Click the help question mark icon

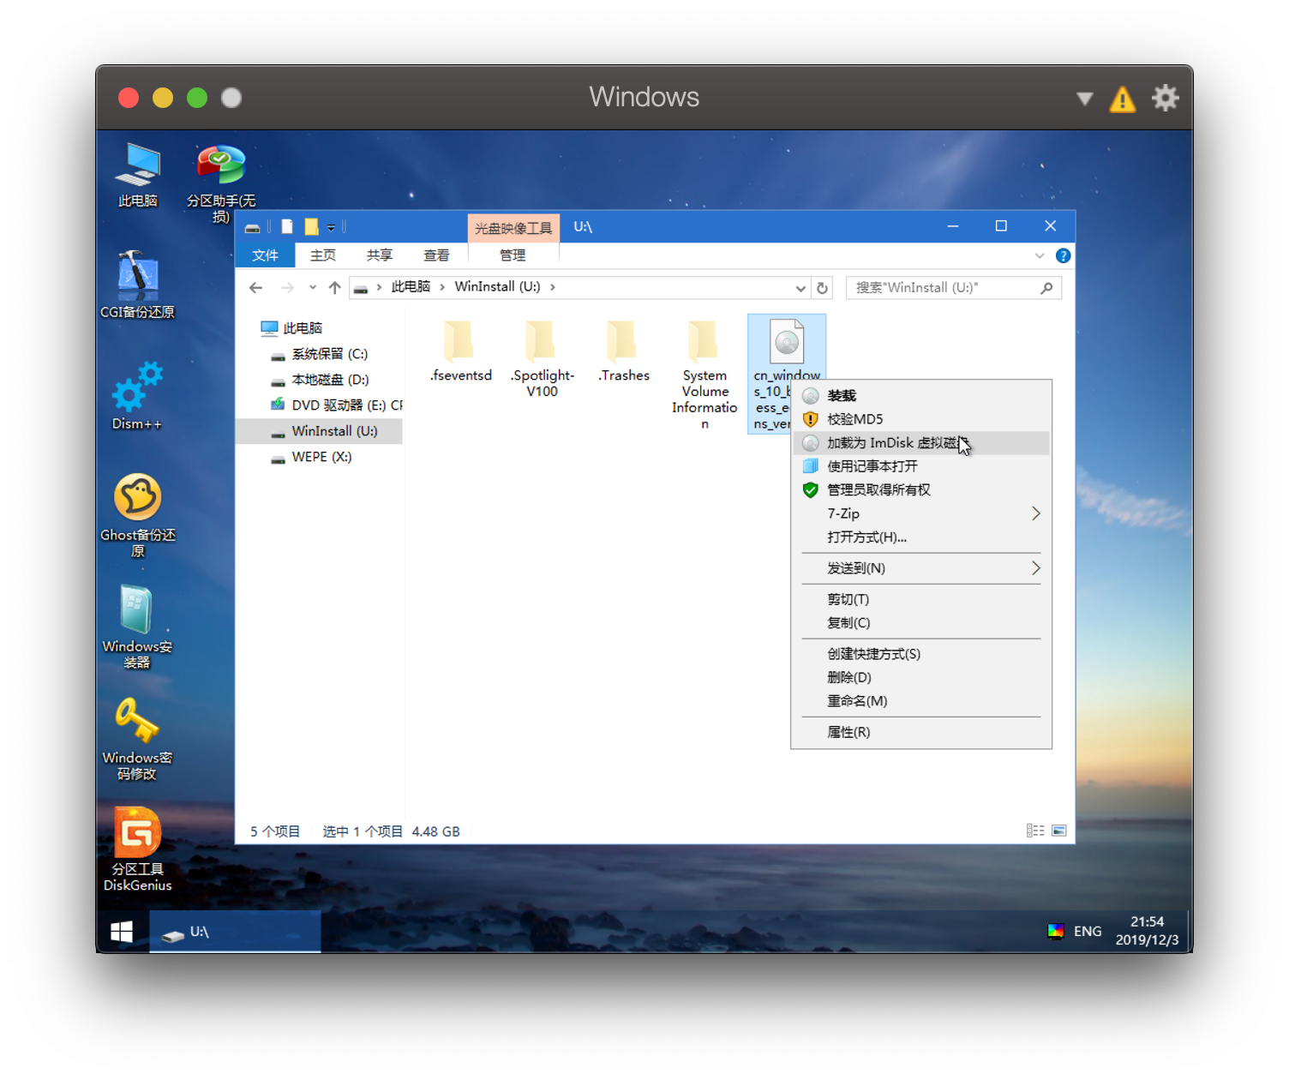tap(1063, 256)
